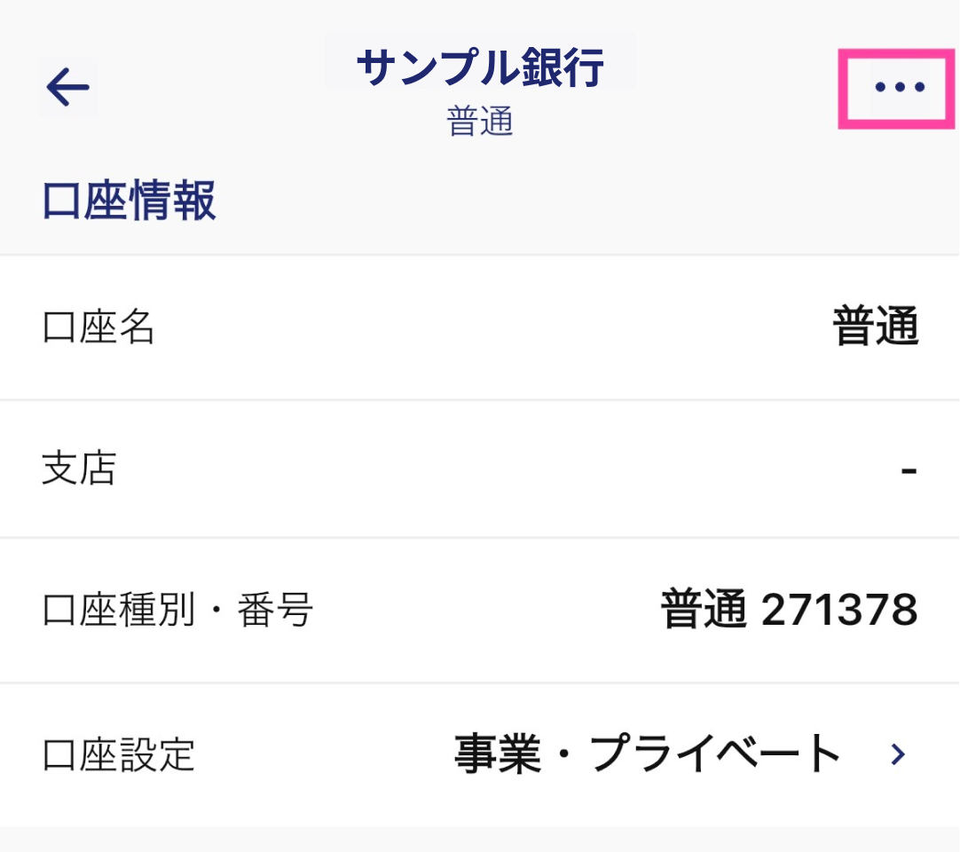Tap the 普通 value in the 口座名 row
Screen dimensions: 960x852
coord(876,326)
